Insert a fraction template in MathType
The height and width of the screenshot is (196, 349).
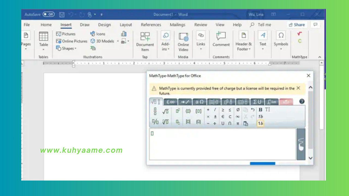(x=155, y=111)
